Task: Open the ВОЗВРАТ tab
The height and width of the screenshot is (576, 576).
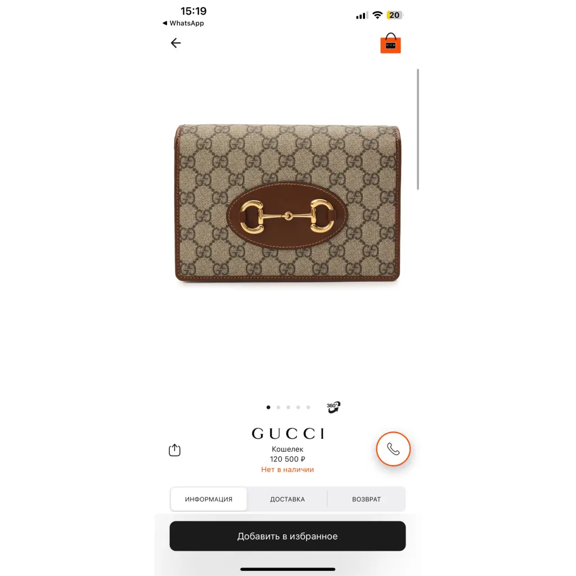Action: tap(366, 499)
